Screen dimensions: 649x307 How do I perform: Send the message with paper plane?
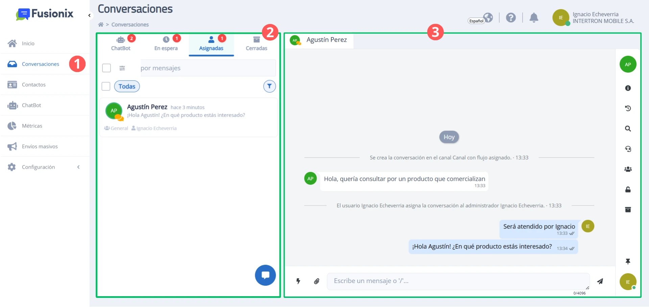coord(600,281)
